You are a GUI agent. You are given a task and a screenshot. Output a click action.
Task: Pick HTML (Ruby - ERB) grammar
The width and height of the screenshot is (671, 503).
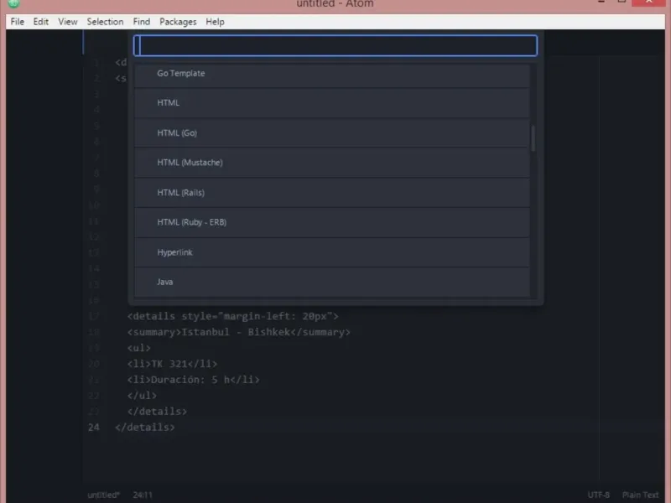tap(331, 222)
